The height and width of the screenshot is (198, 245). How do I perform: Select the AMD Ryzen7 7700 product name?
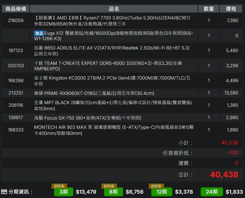point(112,21)
